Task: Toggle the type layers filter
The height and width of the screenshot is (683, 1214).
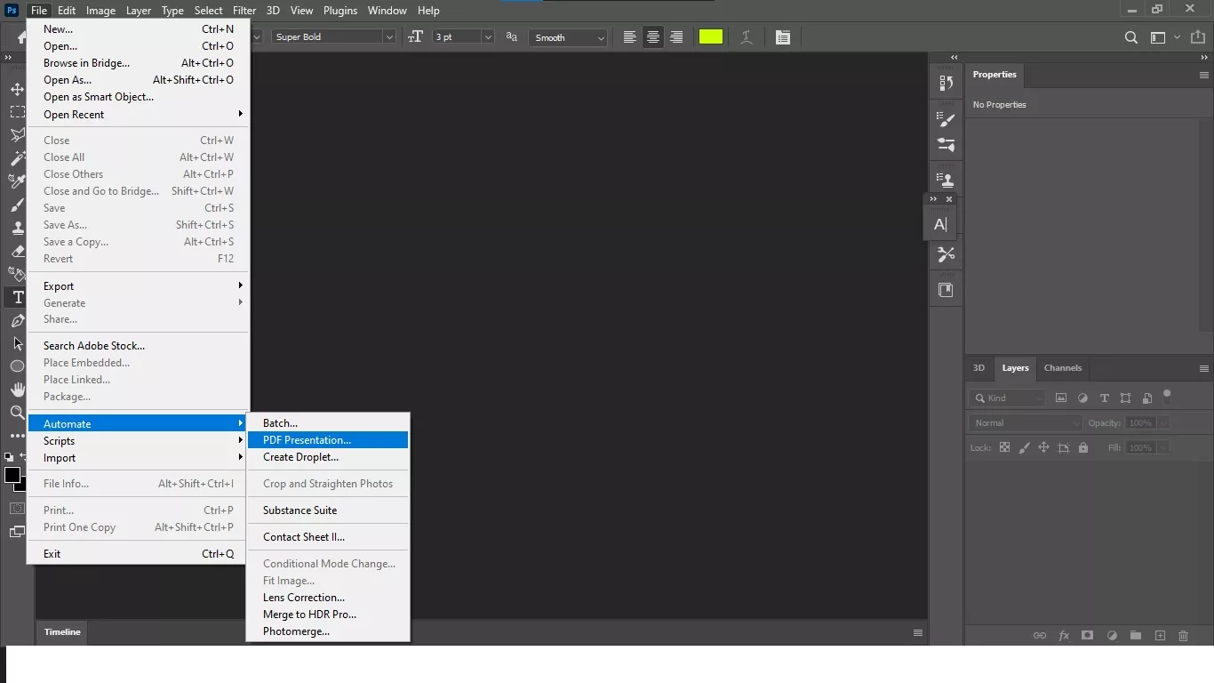Action: coord(1104,398)
